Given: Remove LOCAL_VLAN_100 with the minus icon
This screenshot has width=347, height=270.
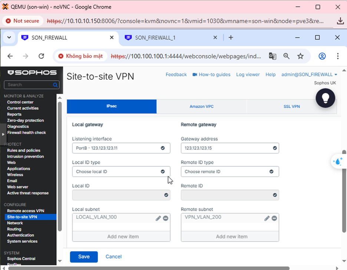Looking at the screenshot, I should click(x=165, y=219).
